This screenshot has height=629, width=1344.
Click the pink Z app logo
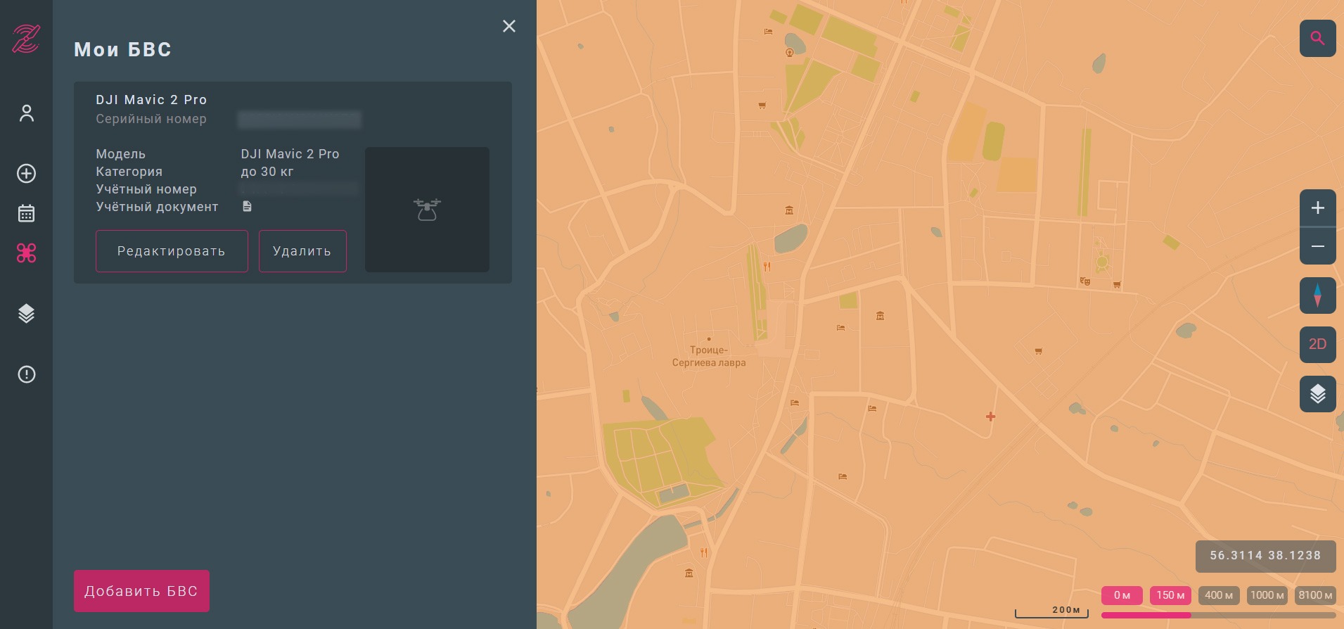tap(26, 39)
